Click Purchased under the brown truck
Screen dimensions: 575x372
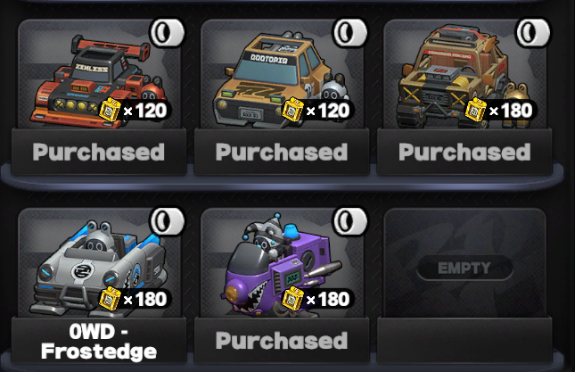coord(464,152)
